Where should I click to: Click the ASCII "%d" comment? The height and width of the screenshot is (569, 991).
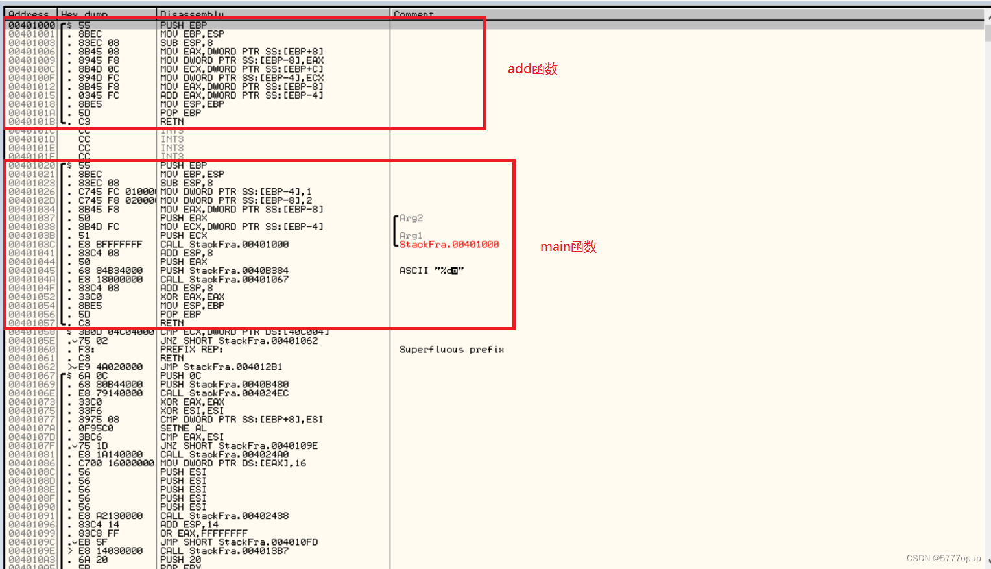pyautogui.click(x=432, y=271)
